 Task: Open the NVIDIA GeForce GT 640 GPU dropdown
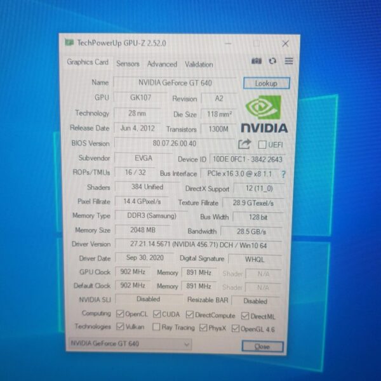click(130, 344)
